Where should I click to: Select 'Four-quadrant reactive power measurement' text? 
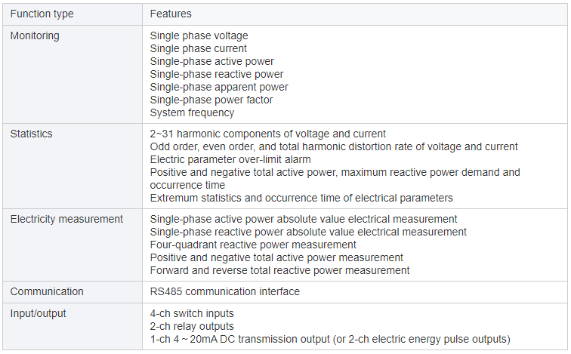[253, 245]
